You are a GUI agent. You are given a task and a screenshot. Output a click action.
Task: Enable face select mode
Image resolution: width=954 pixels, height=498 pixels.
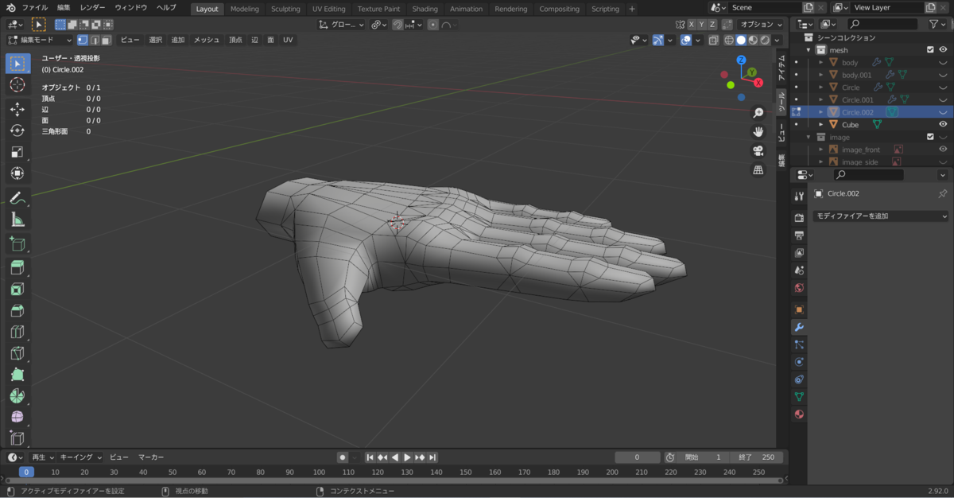coord(105,40)
